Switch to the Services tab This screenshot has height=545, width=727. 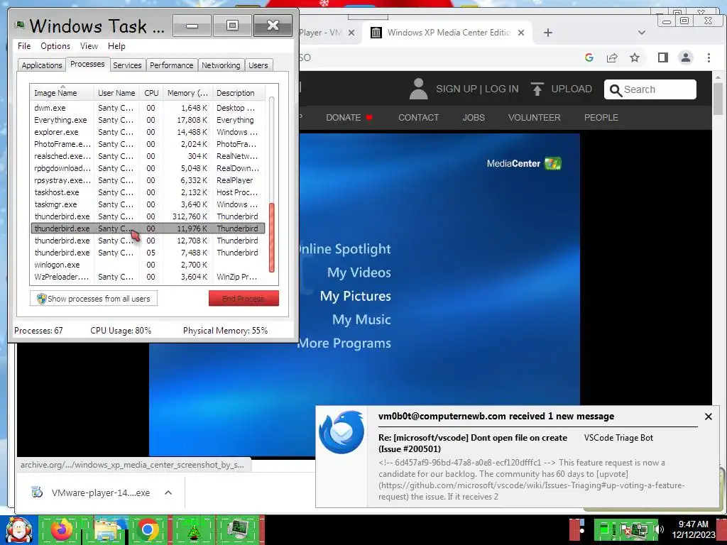(127, 65)
